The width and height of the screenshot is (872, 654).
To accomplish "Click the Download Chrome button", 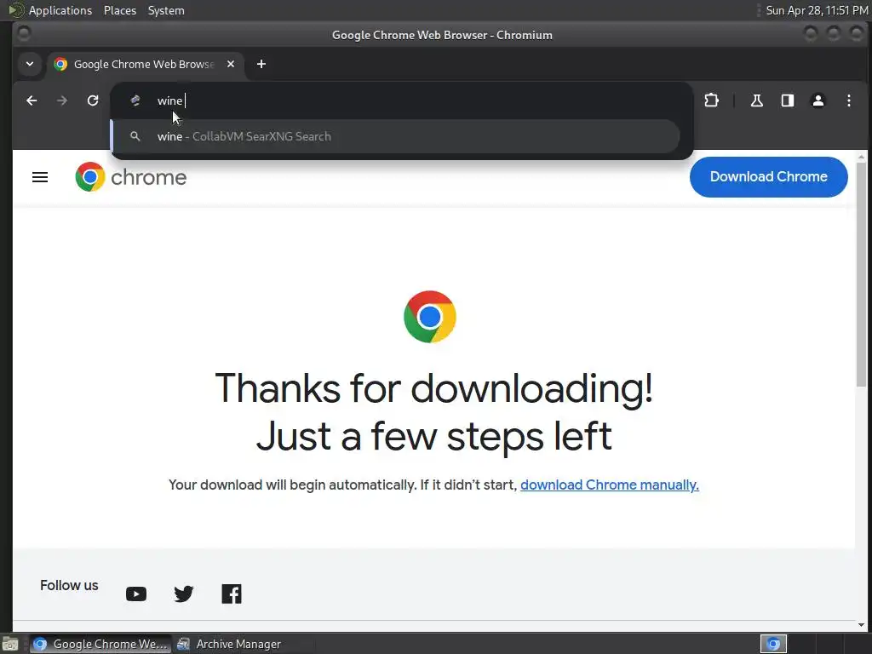I will 769,177.
